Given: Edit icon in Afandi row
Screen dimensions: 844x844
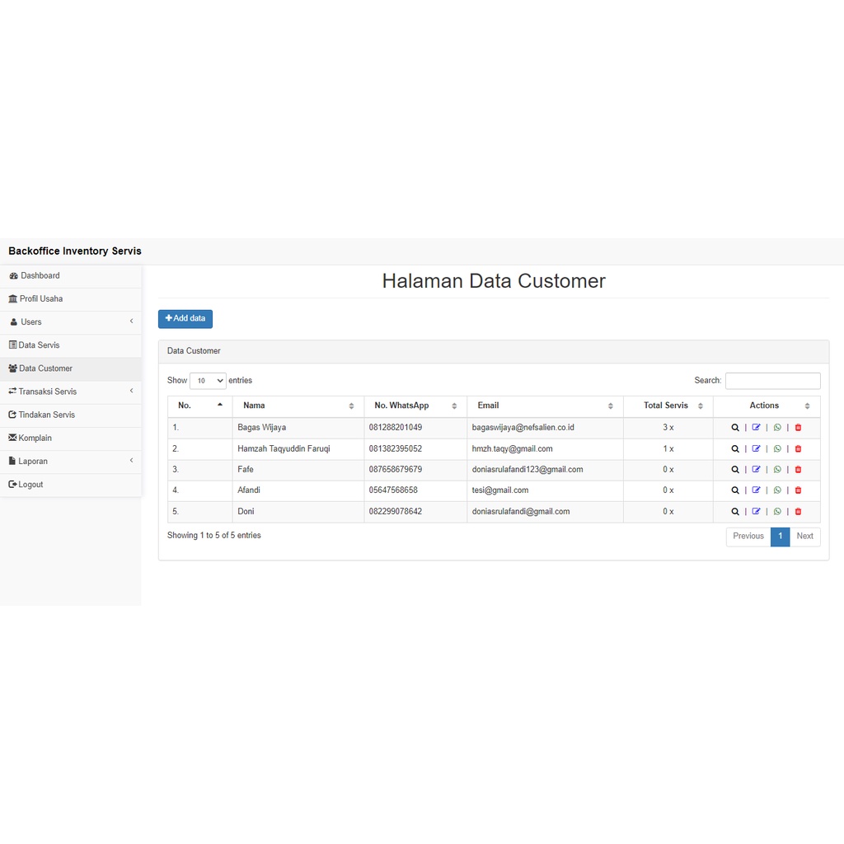Looking at the screenshot, I should 756,490.
